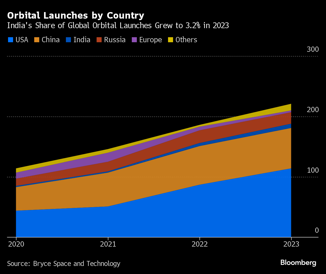Click the 2022 x-axis label
The height and width of the screenshot is (274, 326).
pos(200,244)
